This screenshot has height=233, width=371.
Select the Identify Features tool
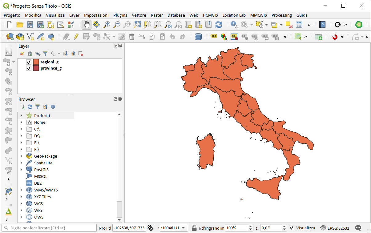pyautogui.click(x=234, y=25)
